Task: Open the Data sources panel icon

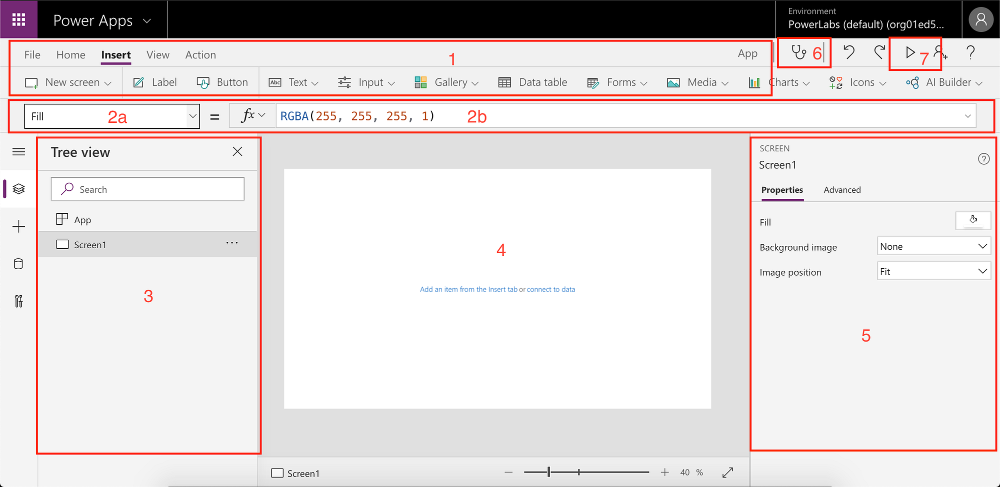Action: tap(18, 264)
